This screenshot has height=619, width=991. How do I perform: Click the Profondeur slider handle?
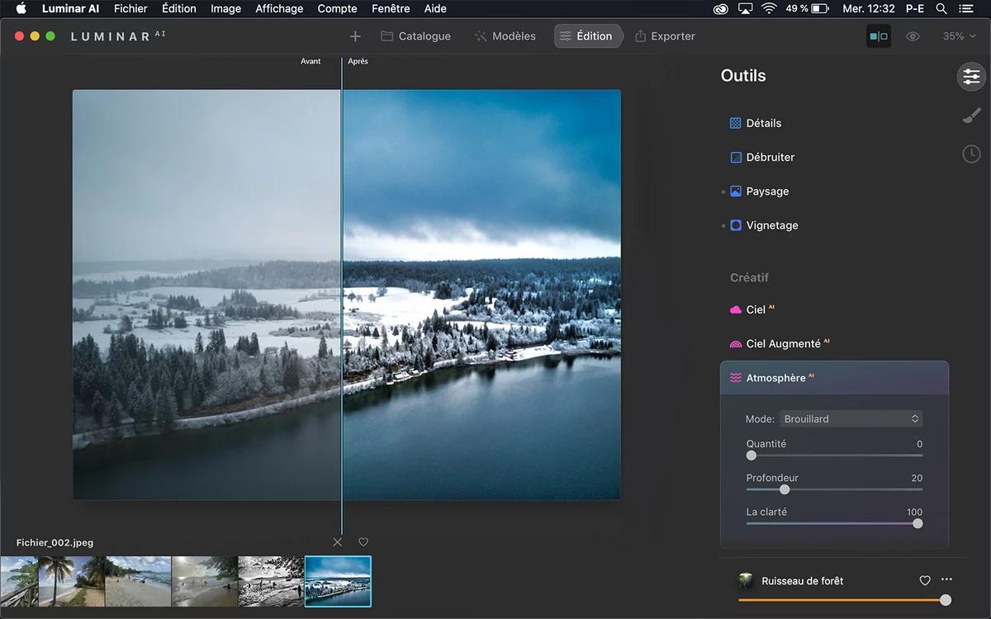pyautogui.click(x=785, y=489)
